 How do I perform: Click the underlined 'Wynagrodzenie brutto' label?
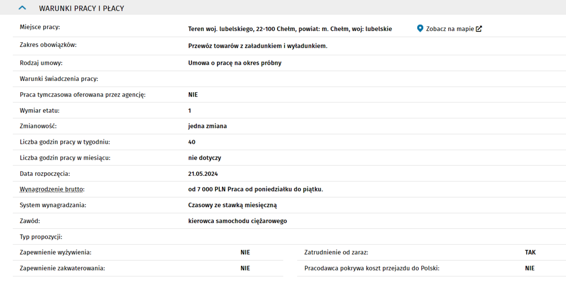52,189
